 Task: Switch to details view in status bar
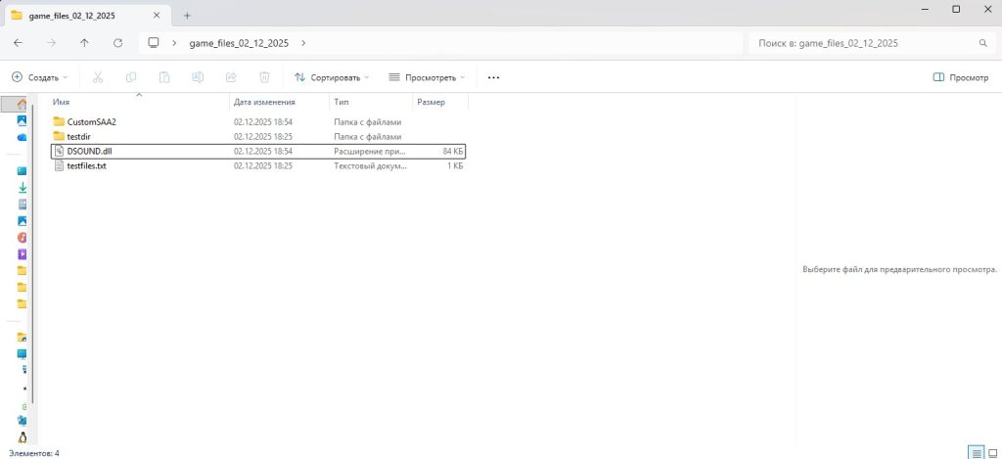(975, 452)
